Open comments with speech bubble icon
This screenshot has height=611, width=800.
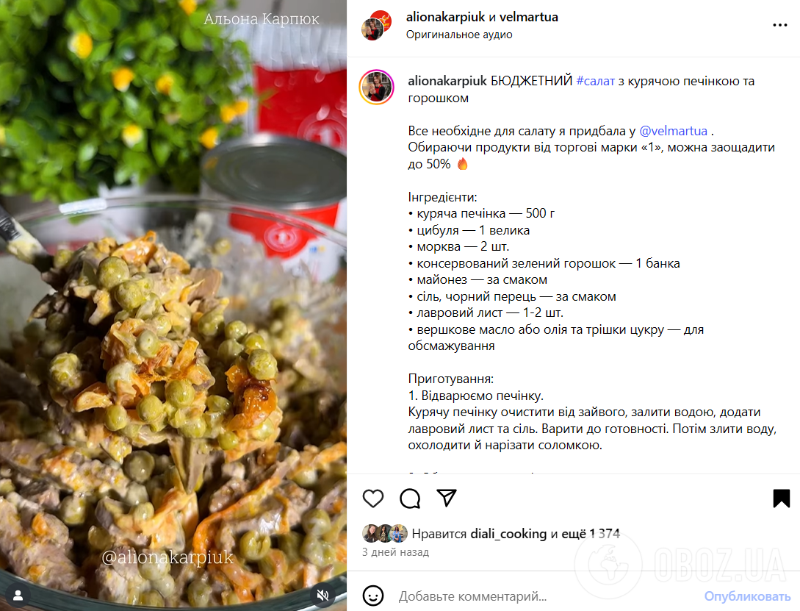point(410,499)
